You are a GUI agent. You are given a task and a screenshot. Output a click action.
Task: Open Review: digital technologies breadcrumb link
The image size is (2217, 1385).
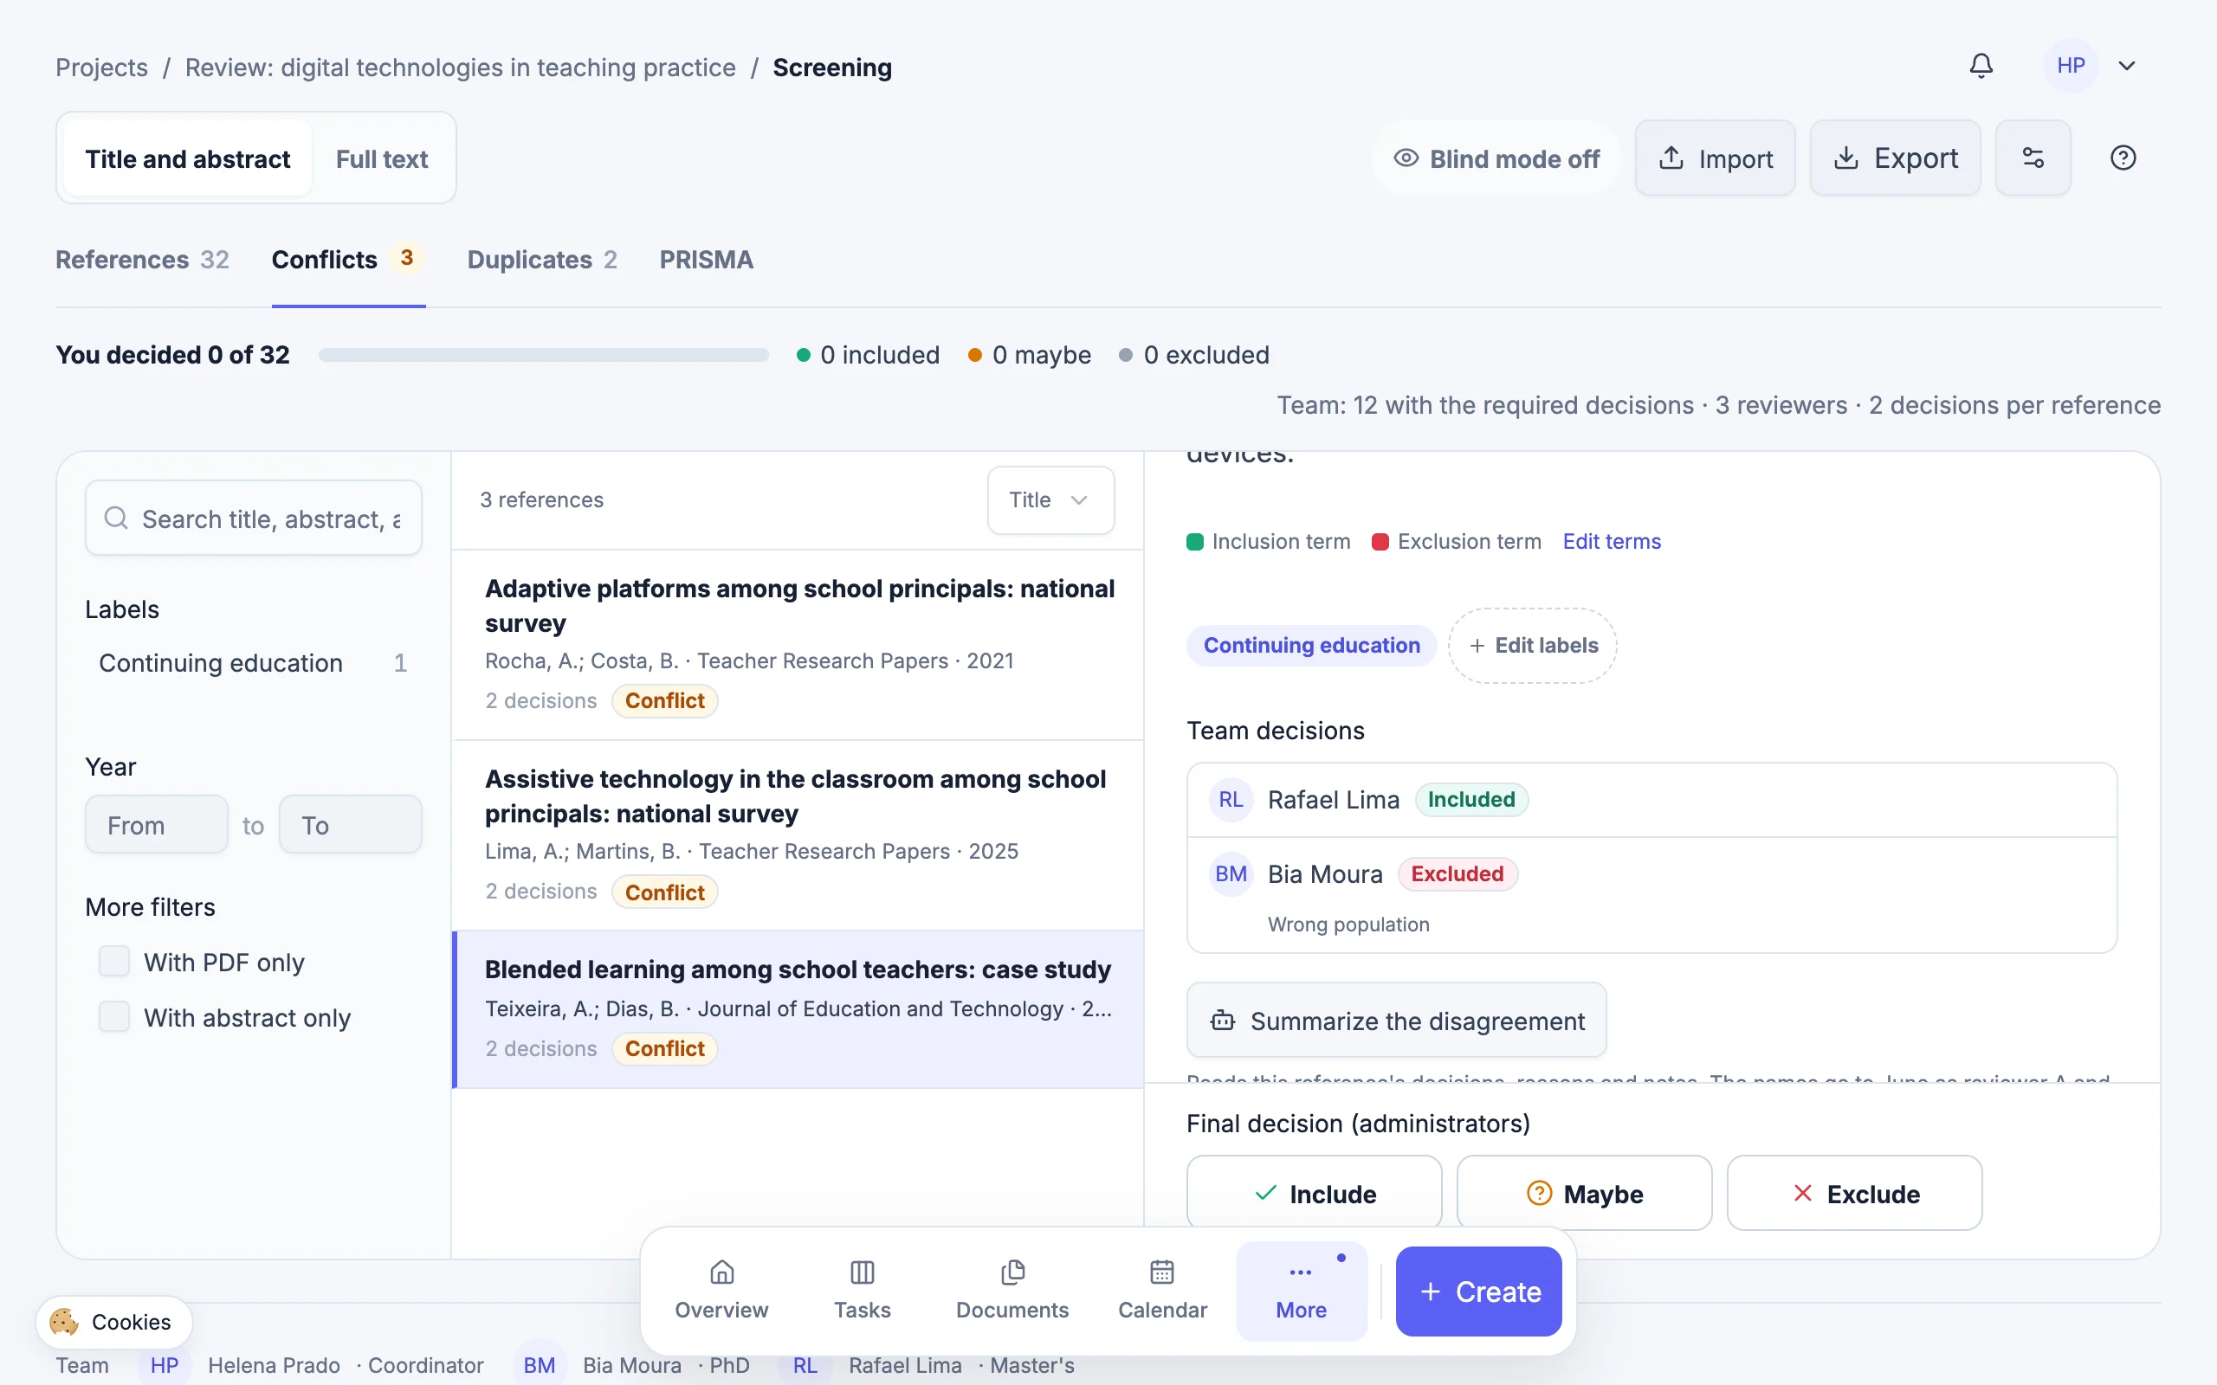(460, 68)
